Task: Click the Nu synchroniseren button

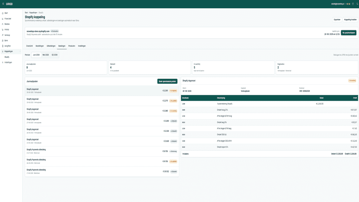Action: tap(349, 33)
